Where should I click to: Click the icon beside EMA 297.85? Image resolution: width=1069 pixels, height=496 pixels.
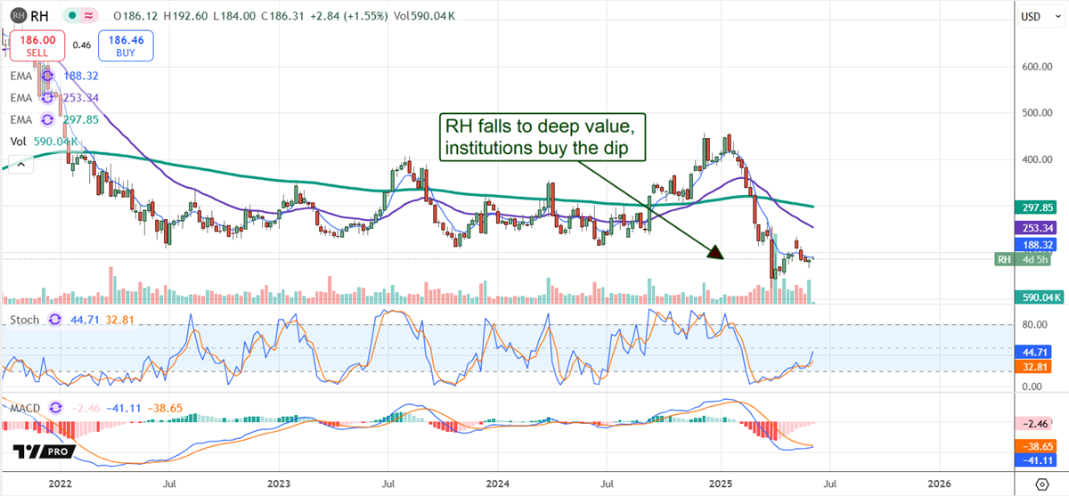point(49,119)
